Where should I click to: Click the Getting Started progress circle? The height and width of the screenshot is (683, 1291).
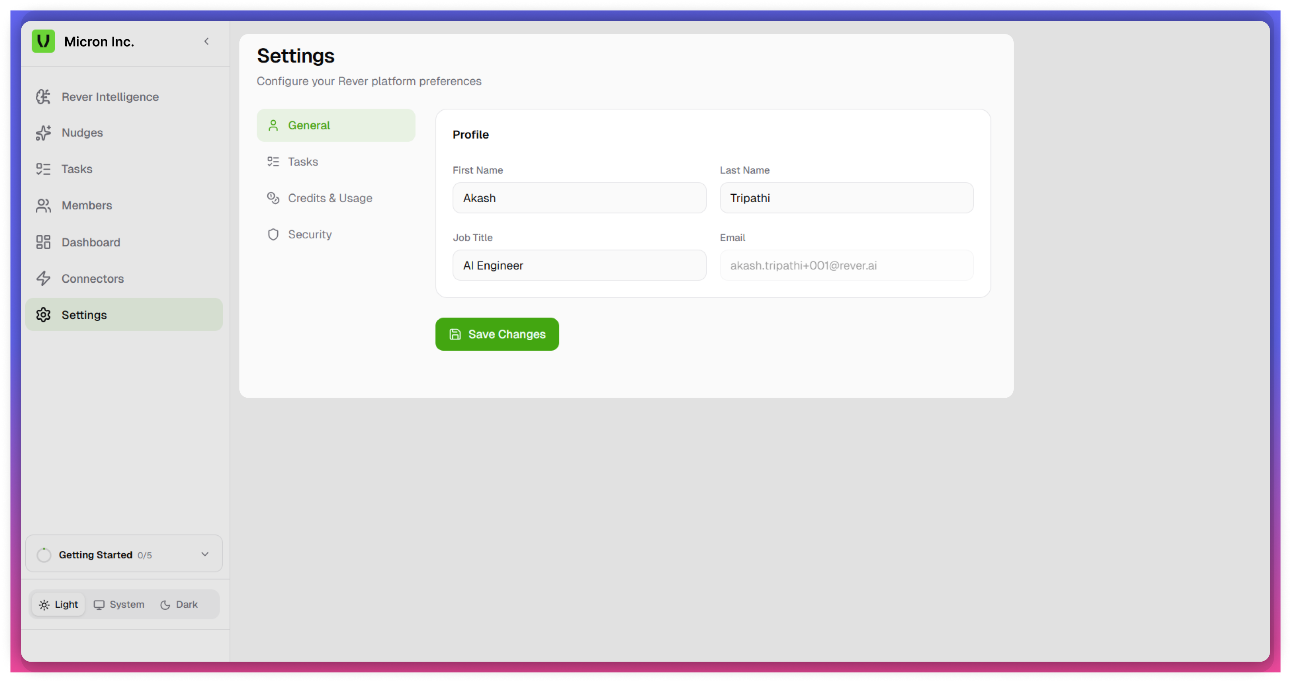(44, 555)
